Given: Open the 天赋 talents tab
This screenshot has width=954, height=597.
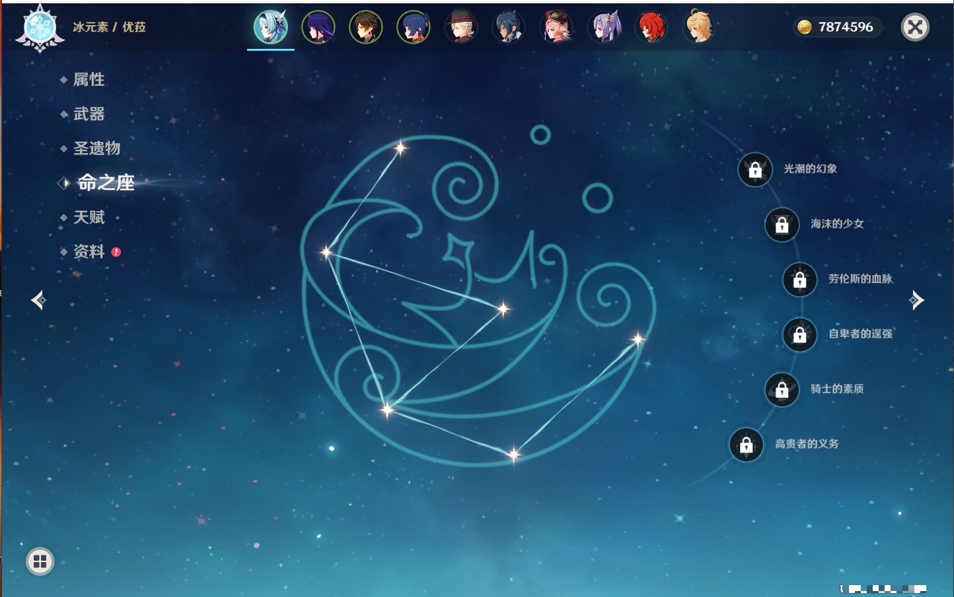Looking at the screenshot, I should pyautogui.click(x=89, y=217).
